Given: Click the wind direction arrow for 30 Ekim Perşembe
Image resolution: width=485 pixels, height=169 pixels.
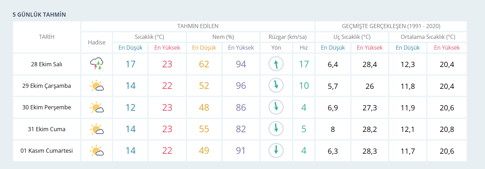Looking at the screenshot, I should 276,108.
